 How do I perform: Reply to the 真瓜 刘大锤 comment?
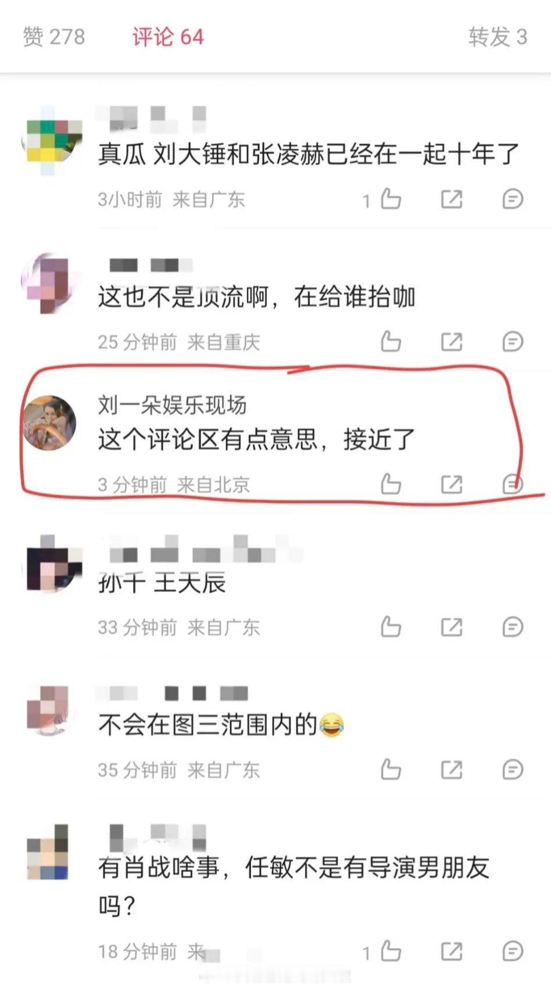513,199
